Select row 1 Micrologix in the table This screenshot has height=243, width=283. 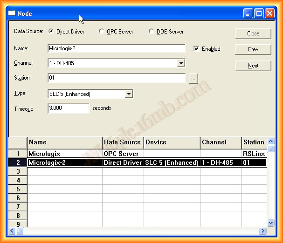click(64, 154)
